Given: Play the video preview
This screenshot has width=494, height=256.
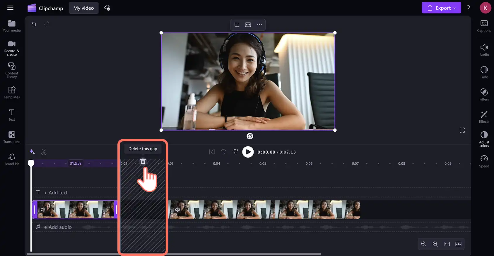Looking at the screenshot, I should pos(248,152).
